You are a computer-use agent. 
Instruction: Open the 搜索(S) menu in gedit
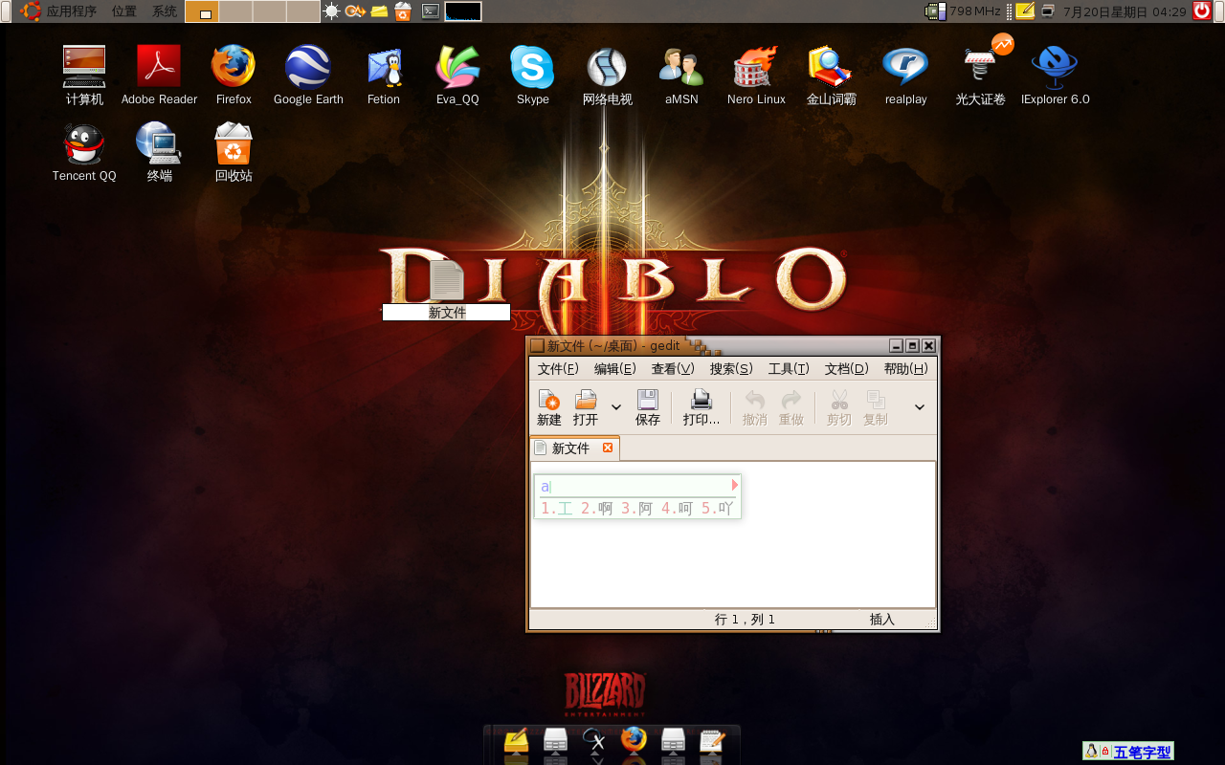[x=731, y=369]
